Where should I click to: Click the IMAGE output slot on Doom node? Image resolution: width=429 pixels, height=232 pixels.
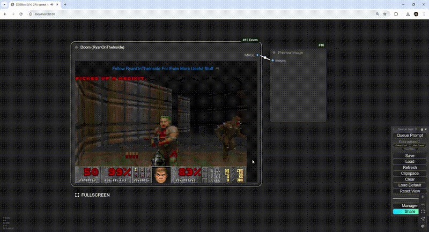(257, 55)
